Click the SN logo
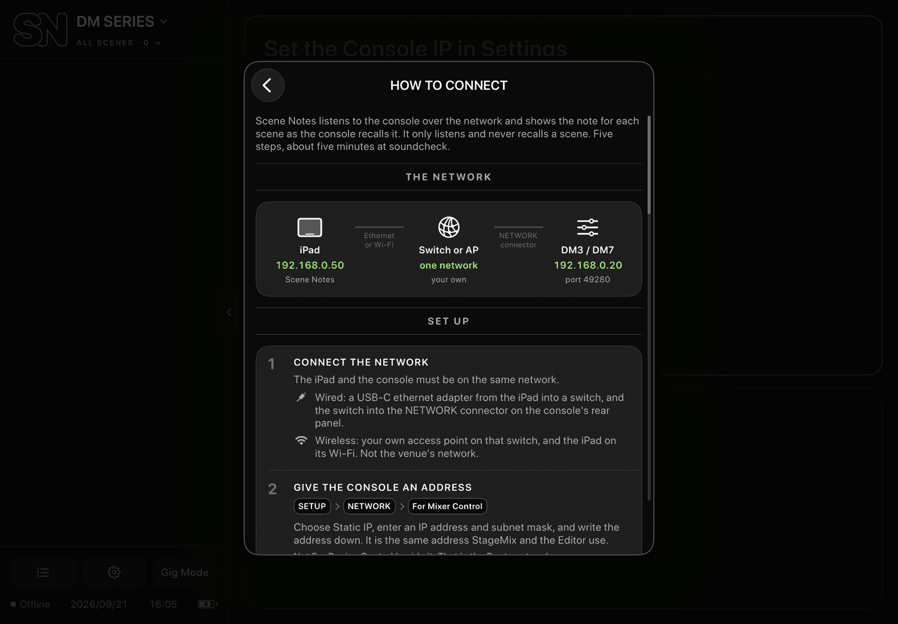898x624 pixels. [40, 30]
